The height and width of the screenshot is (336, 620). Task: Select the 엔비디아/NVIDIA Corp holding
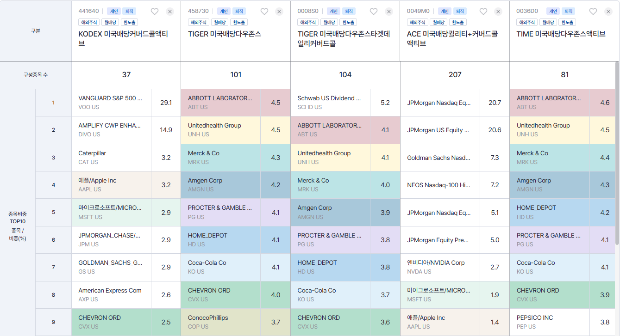[440, 267]
